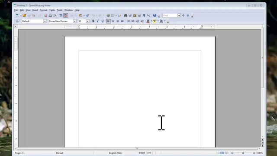The width and height of the screenshot is (277, 156).
Task: Toggle Numbering list on
Action: click(128, 21)
